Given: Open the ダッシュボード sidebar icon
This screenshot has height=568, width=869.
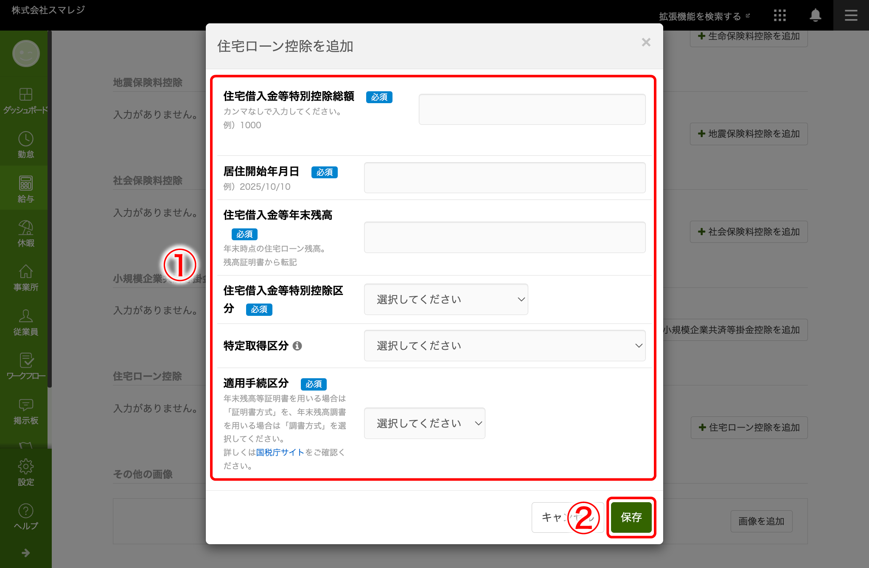Looking at the screenshot, I should [x=25, y=94].
